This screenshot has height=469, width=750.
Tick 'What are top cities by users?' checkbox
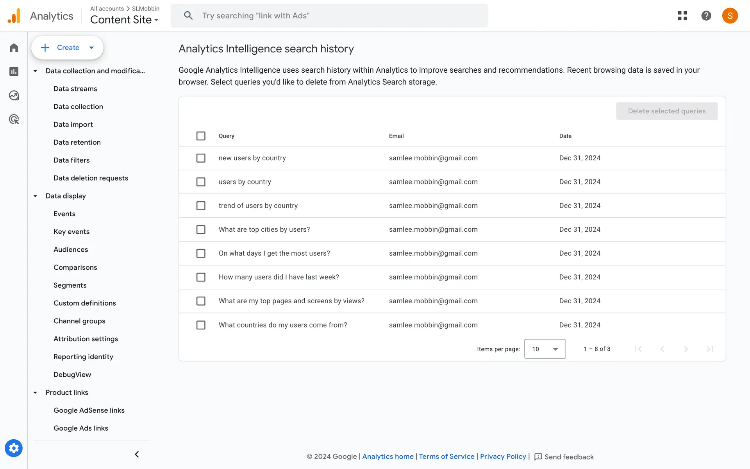201,229
